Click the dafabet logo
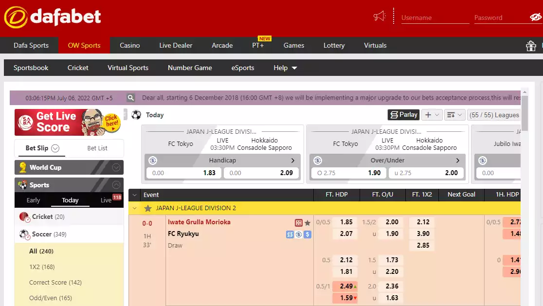Viewport: 543px width, 306px height. [x=52, y=16]
